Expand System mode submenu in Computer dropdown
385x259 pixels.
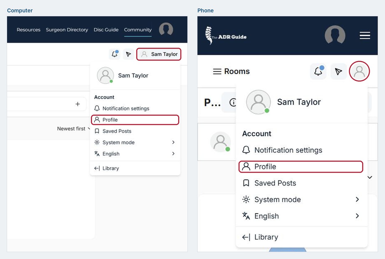pos(135,142)
